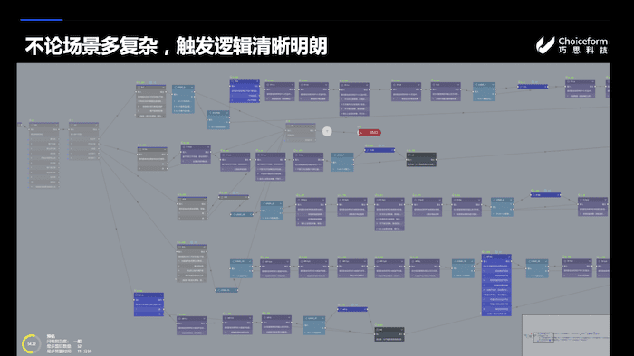
Task: Open header chevron of the top row's bright blue block node
Action: pos(257,81)
